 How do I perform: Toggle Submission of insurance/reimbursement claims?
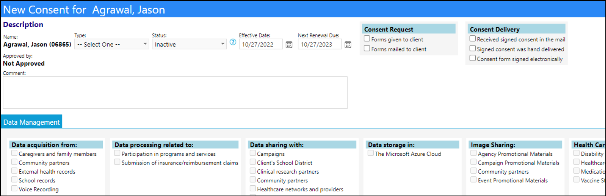tap(117, 162)
